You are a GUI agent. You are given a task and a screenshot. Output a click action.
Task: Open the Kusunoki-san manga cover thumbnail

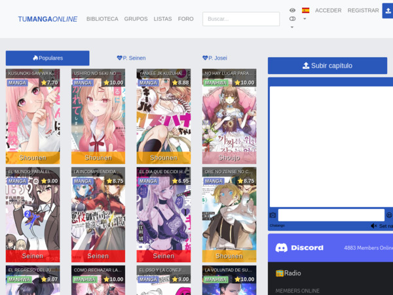(33, 118)
